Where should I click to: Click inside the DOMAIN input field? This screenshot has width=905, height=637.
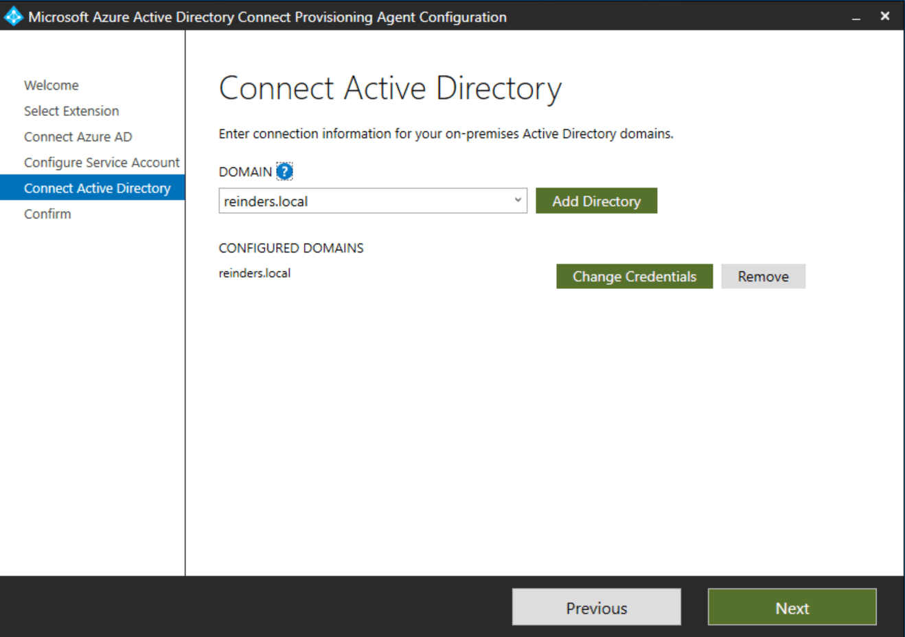pos(357,200)
